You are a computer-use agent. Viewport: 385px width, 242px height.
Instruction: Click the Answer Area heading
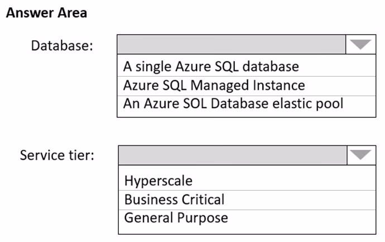tap(47, 13)
